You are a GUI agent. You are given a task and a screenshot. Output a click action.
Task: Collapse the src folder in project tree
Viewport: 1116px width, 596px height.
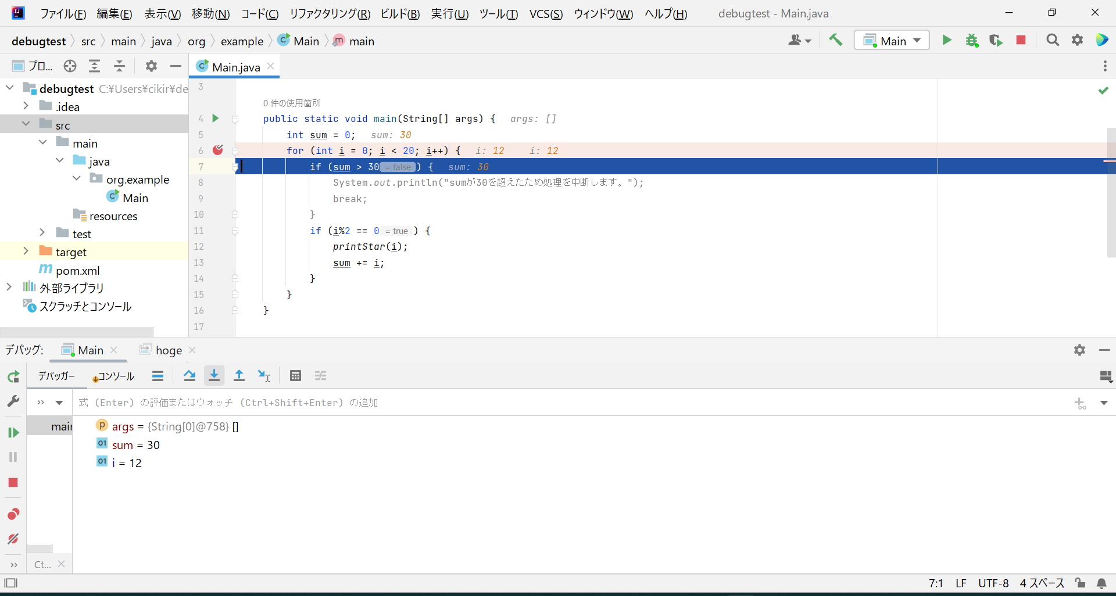coord(26,124)
